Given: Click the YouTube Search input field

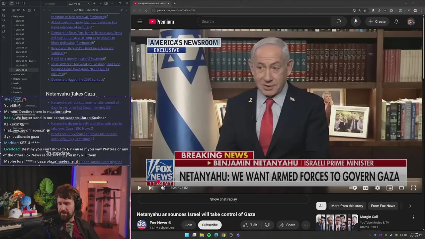Looking at the screenshot, I should click(265, 22).
